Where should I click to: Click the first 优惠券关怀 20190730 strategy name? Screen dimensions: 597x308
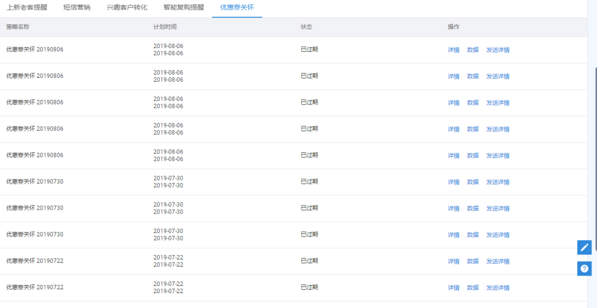pyautogui.click(x=35, y=182)
